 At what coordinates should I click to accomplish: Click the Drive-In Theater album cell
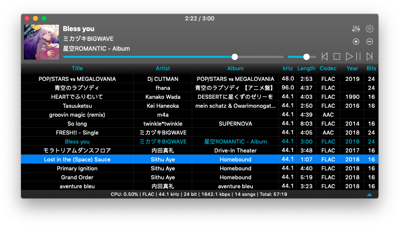coord(235,151)
